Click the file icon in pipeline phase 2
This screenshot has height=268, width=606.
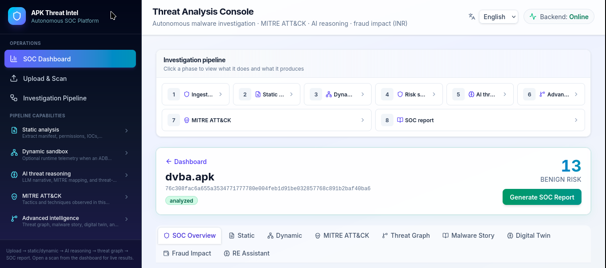[x=258, y=94]
